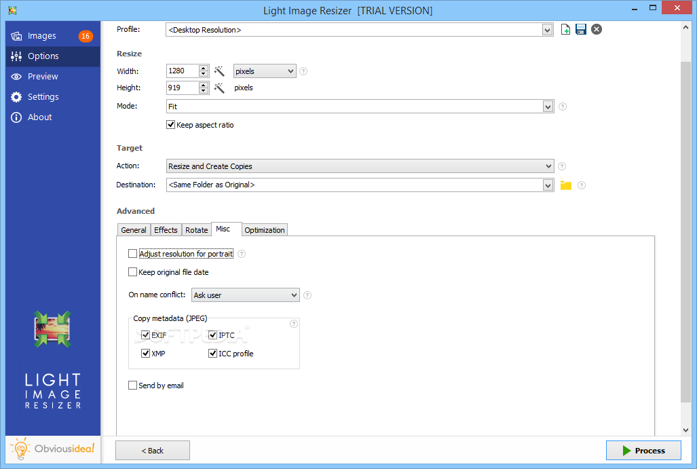
Task: Click the magic wand beside Width
Action: 219,71
